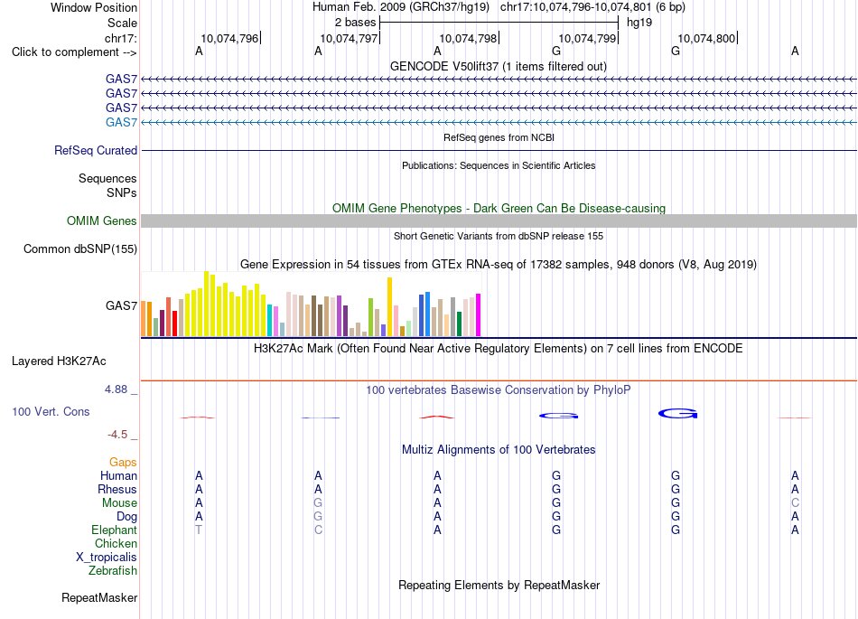This screenshot has height=619, width=858.
Task: Open '100 vertebrates Basewise Conservation by PhyloP' title
Action: tap(498, 390)
